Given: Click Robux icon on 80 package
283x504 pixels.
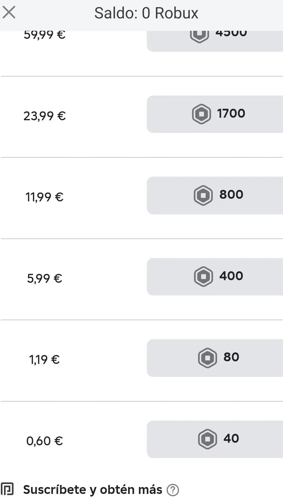Looking at the screenshot, I should 207,358.
